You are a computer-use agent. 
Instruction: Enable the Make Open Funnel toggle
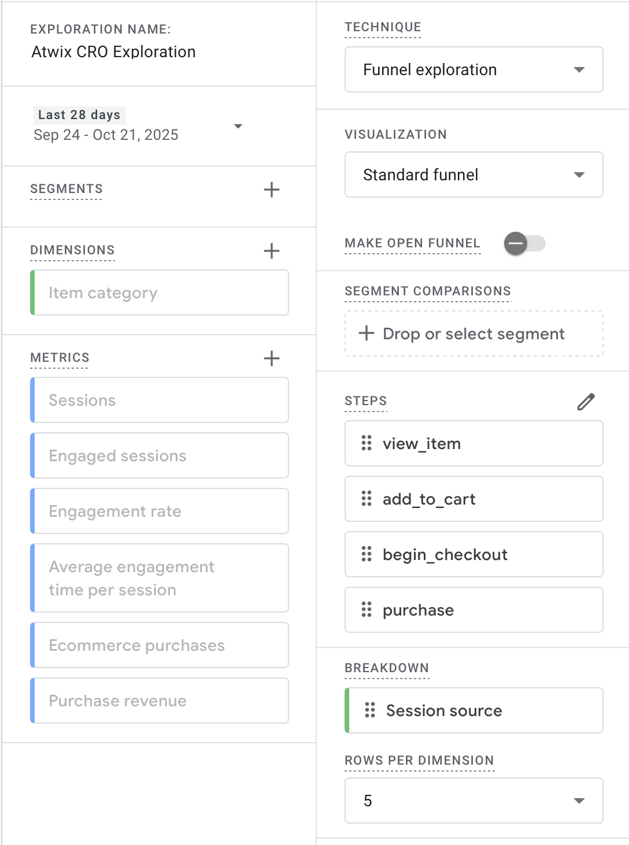(524, 243)
